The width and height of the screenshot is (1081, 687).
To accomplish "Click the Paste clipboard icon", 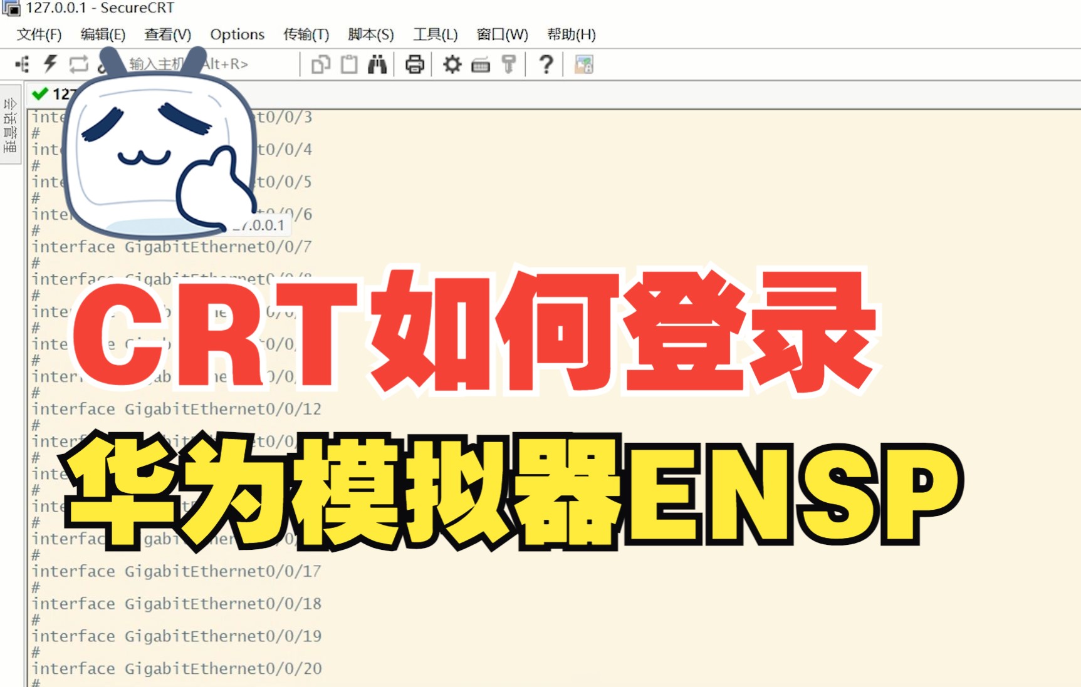I will pyautogui.click(x=349, y=64).
